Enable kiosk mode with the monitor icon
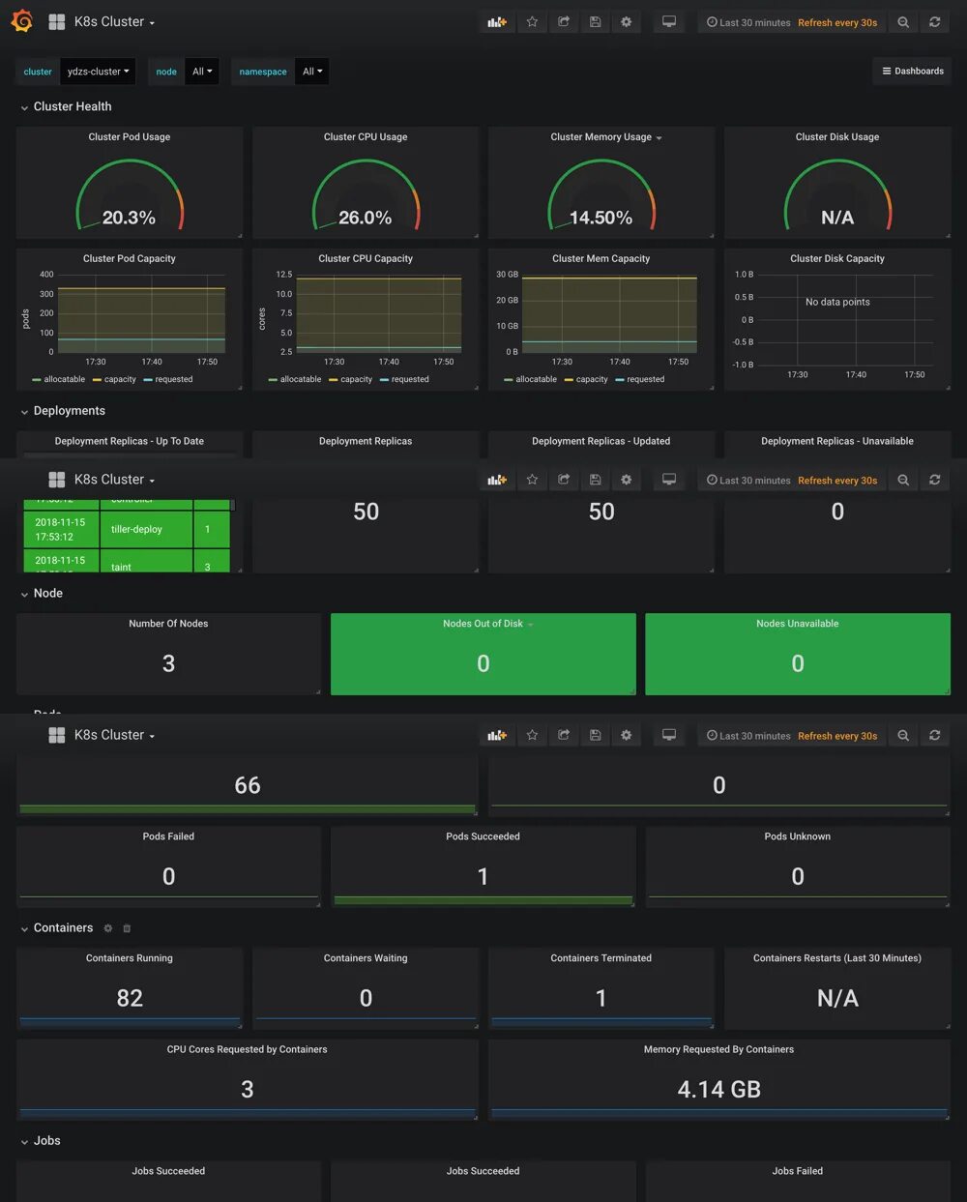Viewport: 967px width, 1202px height. coord(668,21)
